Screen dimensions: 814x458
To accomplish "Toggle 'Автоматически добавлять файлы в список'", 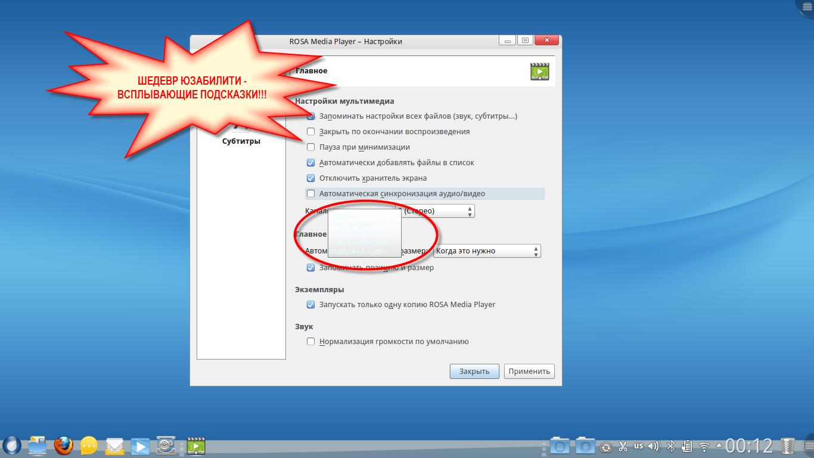I will (x=310, y=163).
